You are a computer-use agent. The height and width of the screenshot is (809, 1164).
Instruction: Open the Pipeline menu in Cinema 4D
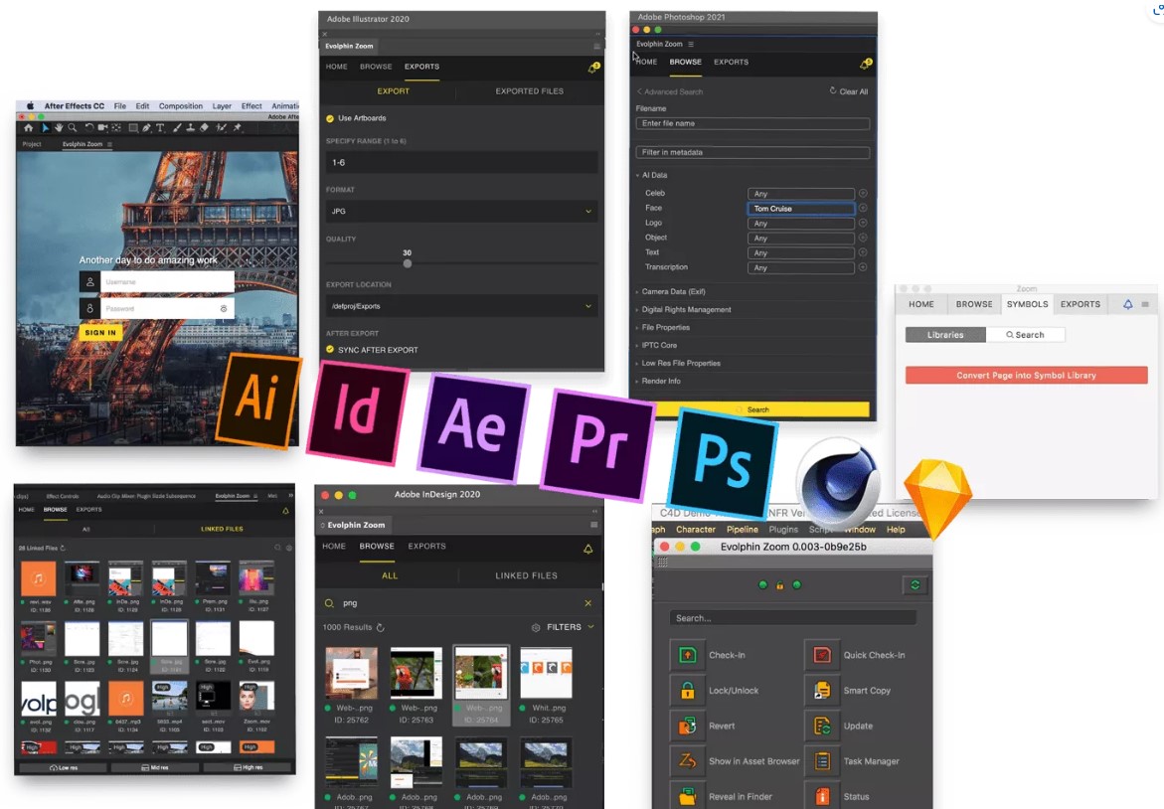tap(743, 529)
